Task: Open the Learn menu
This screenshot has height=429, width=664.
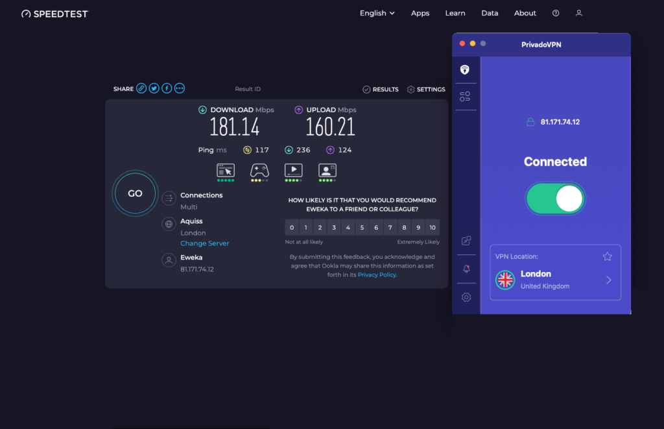Action: tap(455, 13)
